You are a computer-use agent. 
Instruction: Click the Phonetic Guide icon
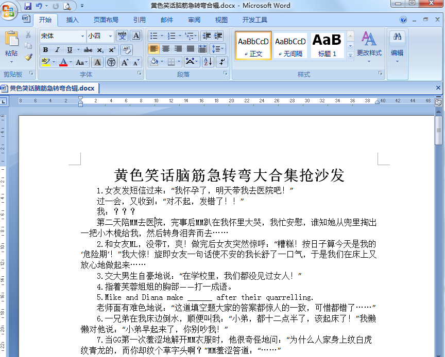123,36
